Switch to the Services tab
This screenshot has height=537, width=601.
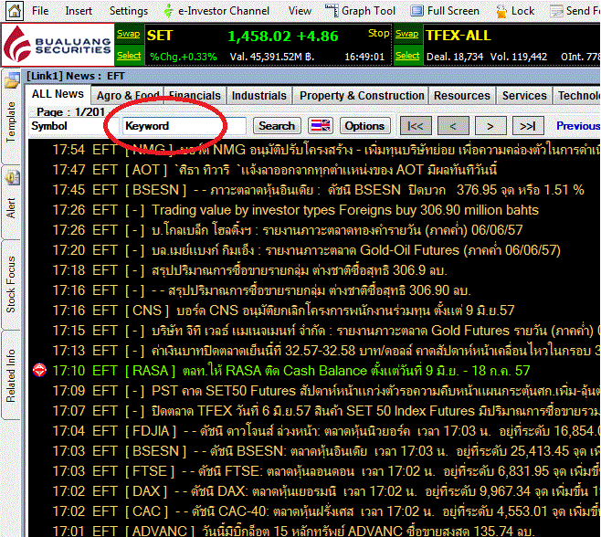[524, 96]
